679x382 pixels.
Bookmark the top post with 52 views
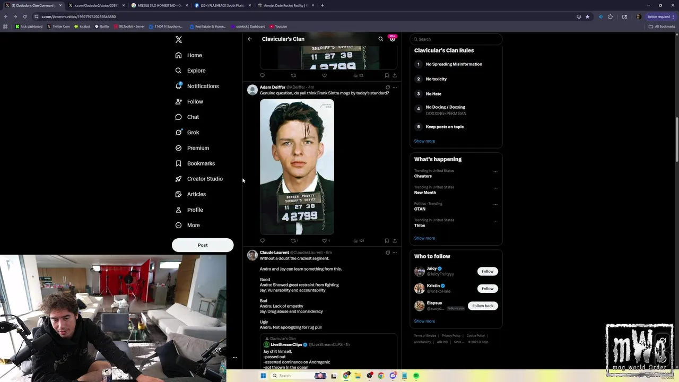pyautogui.click(x=387, y=75)
